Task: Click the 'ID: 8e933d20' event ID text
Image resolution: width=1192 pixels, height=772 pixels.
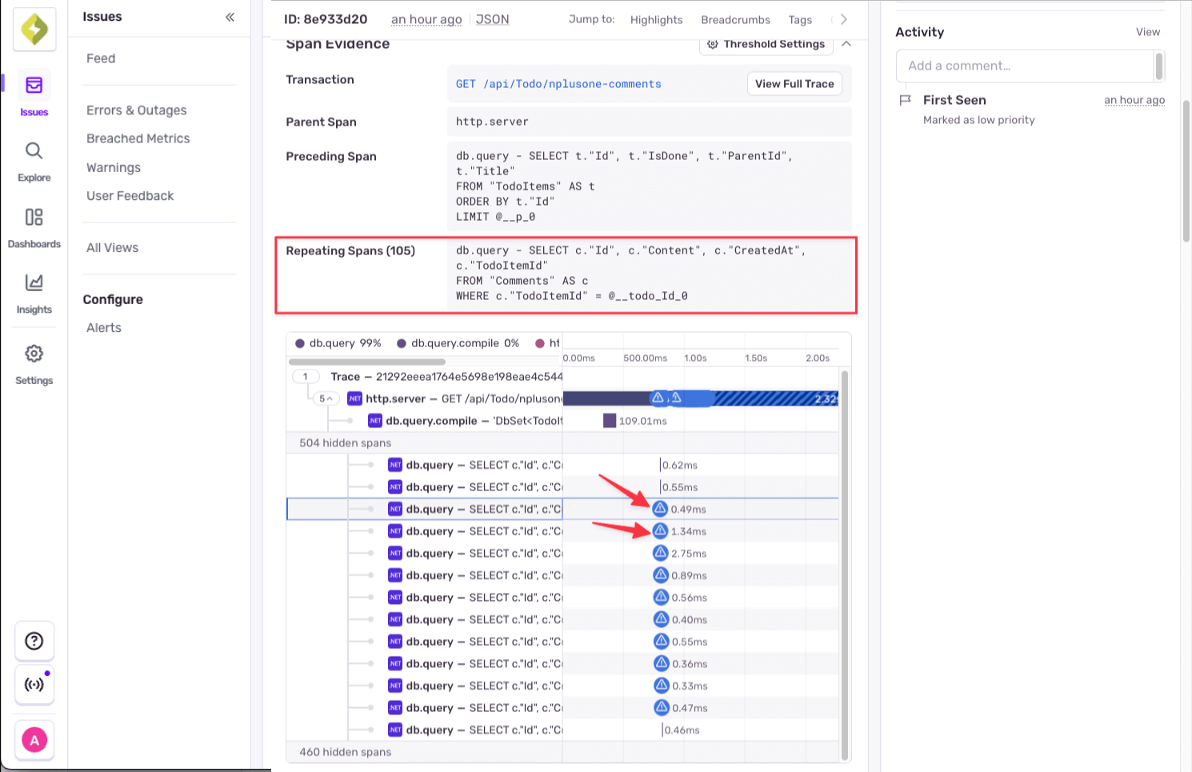Action: tap(326, 19)
